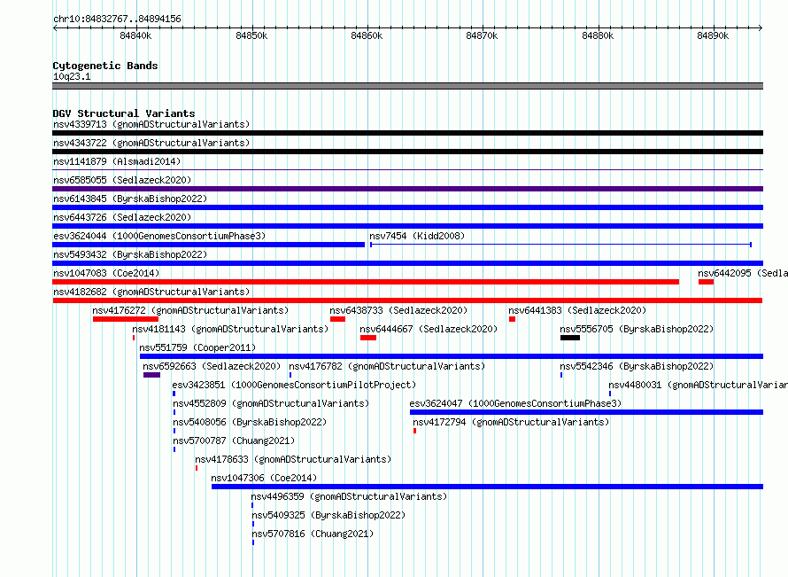
Task: Click the blue nsv551759 variant bar
Action: [x=452, y=356]
